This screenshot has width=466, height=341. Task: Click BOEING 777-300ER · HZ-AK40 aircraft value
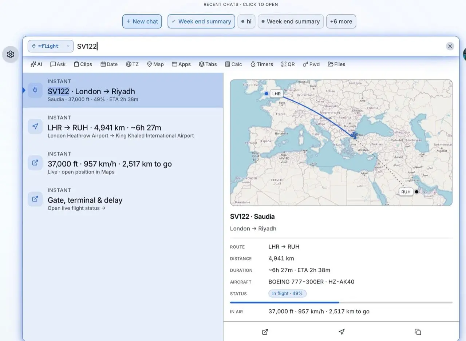pyautogui.click(x=311, y=282)
